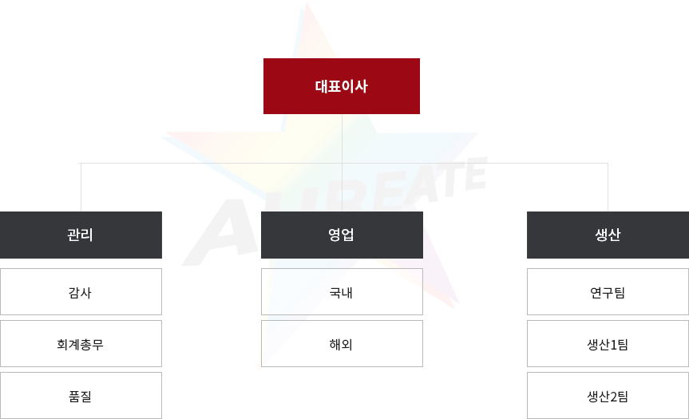Click the 생산 text label

(x=608, y=235)
